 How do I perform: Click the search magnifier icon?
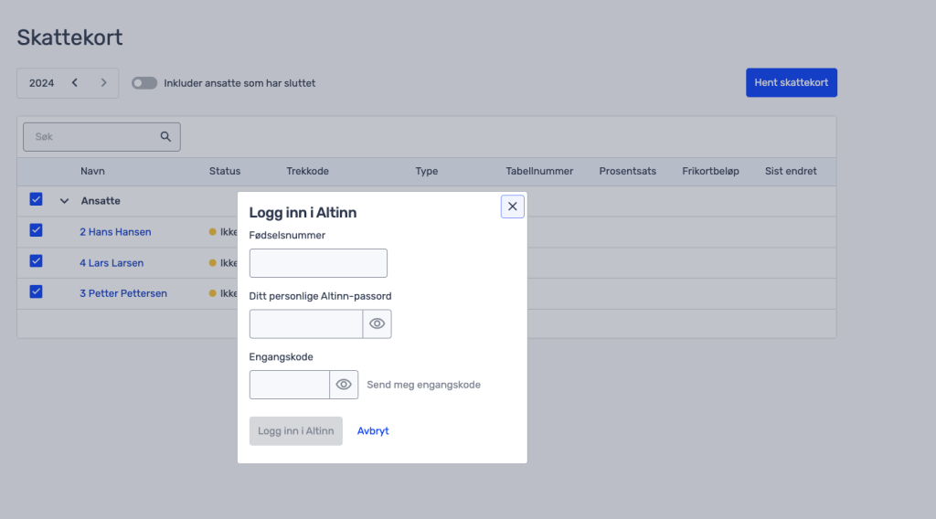[x=165, y=137]
